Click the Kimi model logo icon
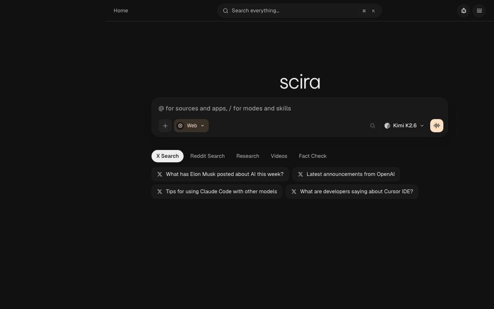Viewport: 494px width, 309px height. (x=387, y=126)
